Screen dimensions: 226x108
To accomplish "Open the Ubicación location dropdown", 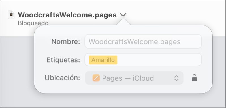I will 134,78.
